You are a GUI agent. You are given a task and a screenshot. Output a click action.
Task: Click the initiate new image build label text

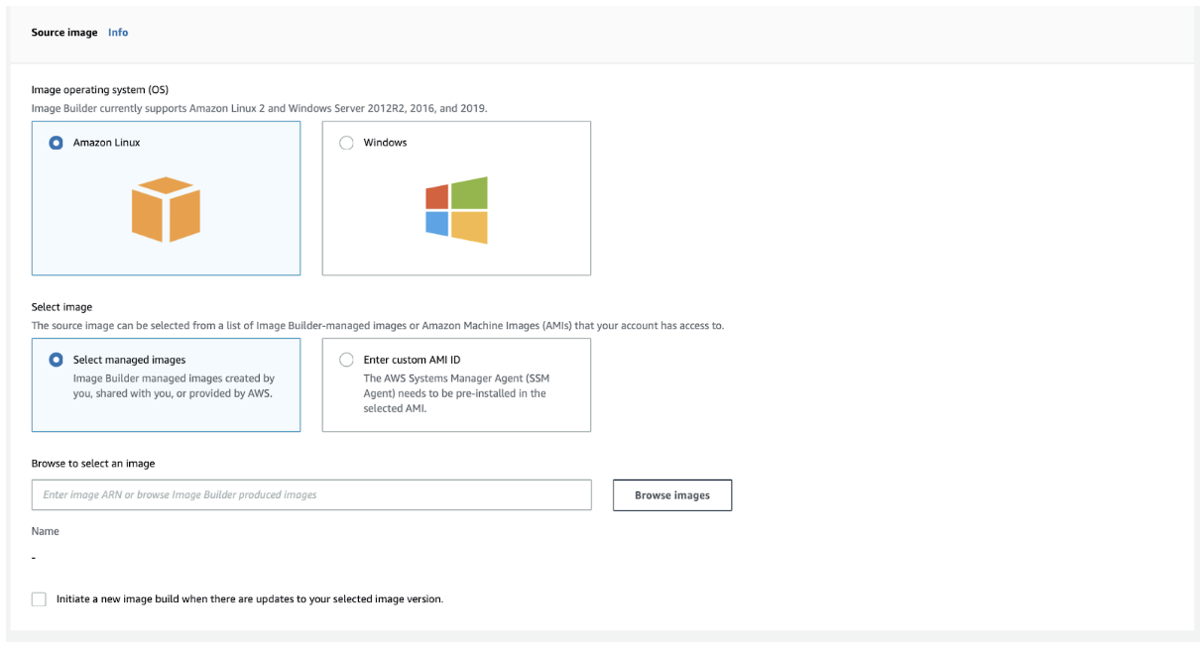[x=250, y=599]
